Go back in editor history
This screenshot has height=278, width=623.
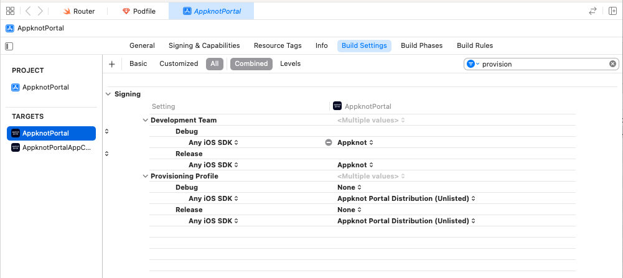coord(28,11)
